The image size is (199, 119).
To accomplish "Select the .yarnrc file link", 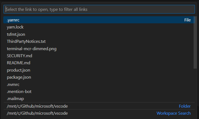I will click(13, 20).
